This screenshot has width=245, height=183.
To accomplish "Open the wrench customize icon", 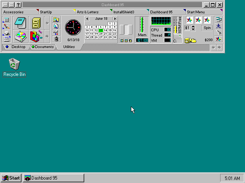I will tap(219, 32).
